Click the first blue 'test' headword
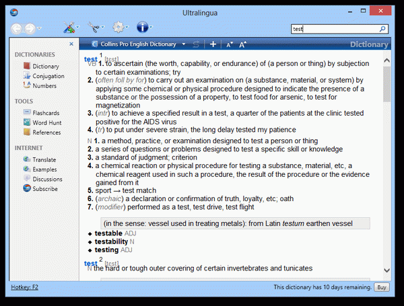Image resolution: width=404 pixels, height=306 pixels. [x=91, y=59]
